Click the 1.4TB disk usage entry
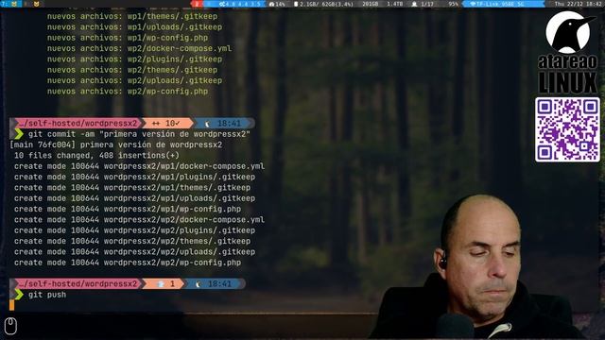This screenshot has width=605, height=340. 395,4
